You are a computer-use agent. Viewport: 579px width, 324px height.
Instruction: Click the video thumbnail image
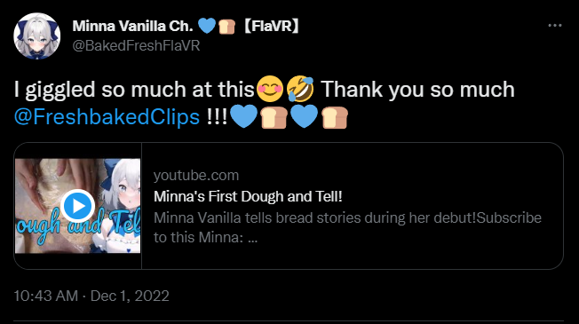coord(77,206)
